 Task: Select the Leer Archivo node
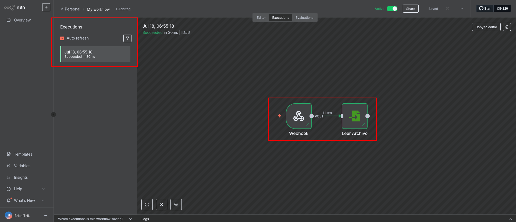coord(354,116)
